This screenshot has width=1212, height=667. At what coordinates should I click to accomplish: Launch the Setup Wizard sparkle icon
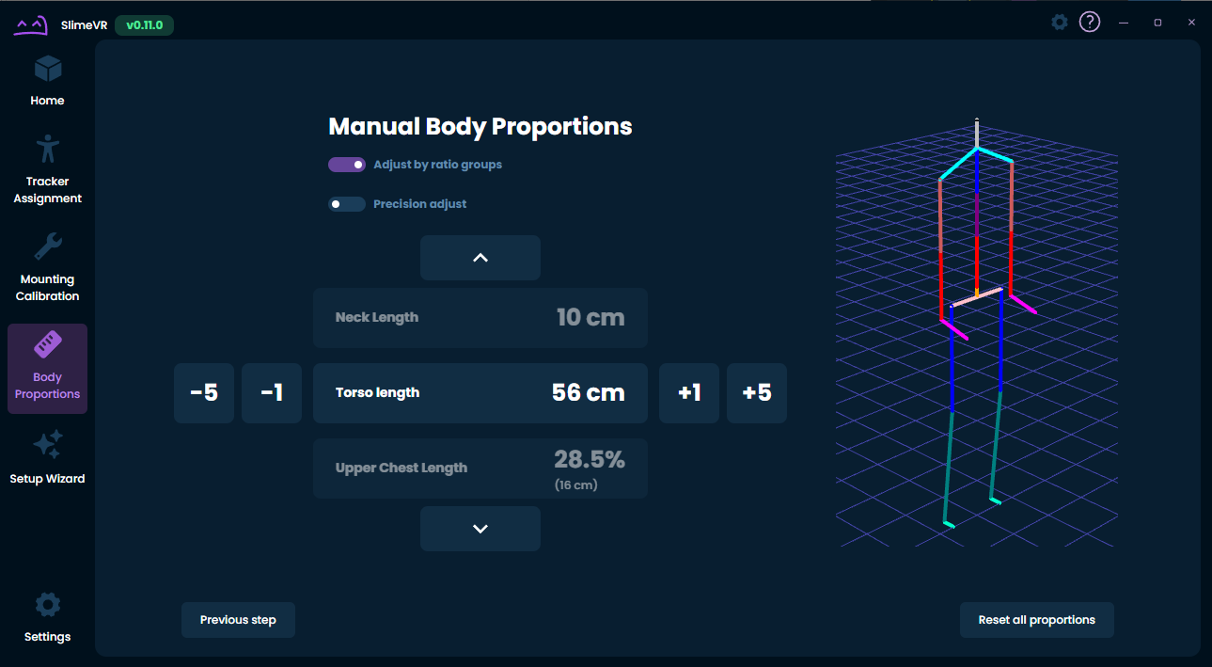47,445
